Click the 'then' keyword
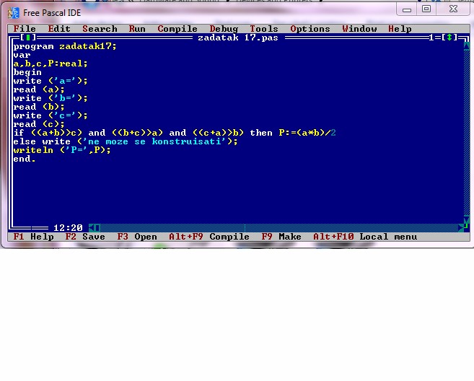474x381 pixels. [261, 133]
